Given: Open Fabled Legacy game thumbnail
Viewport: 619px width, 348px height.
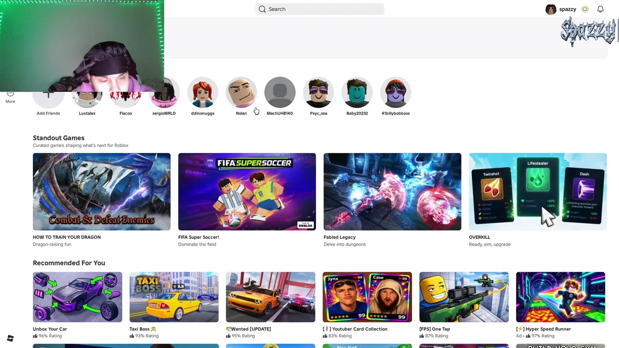Looking at the screenshot, I should (392, 191).
